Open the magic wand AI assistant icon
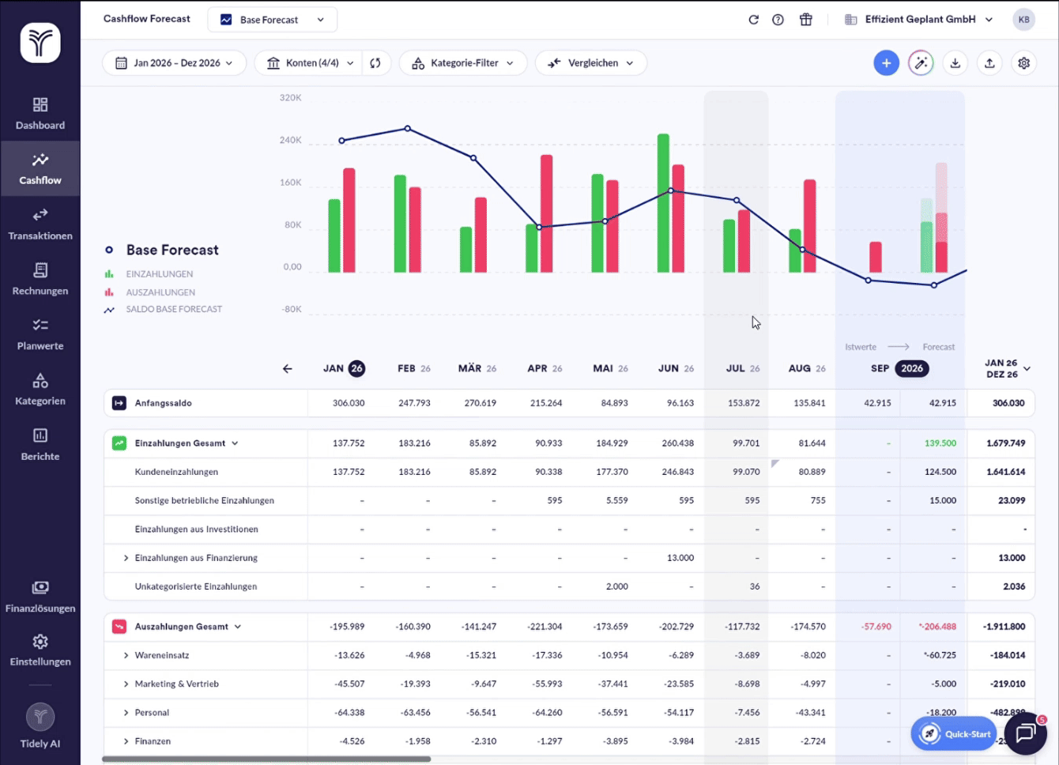This screenshot has width=1059, height=765. tap(921, 63)
